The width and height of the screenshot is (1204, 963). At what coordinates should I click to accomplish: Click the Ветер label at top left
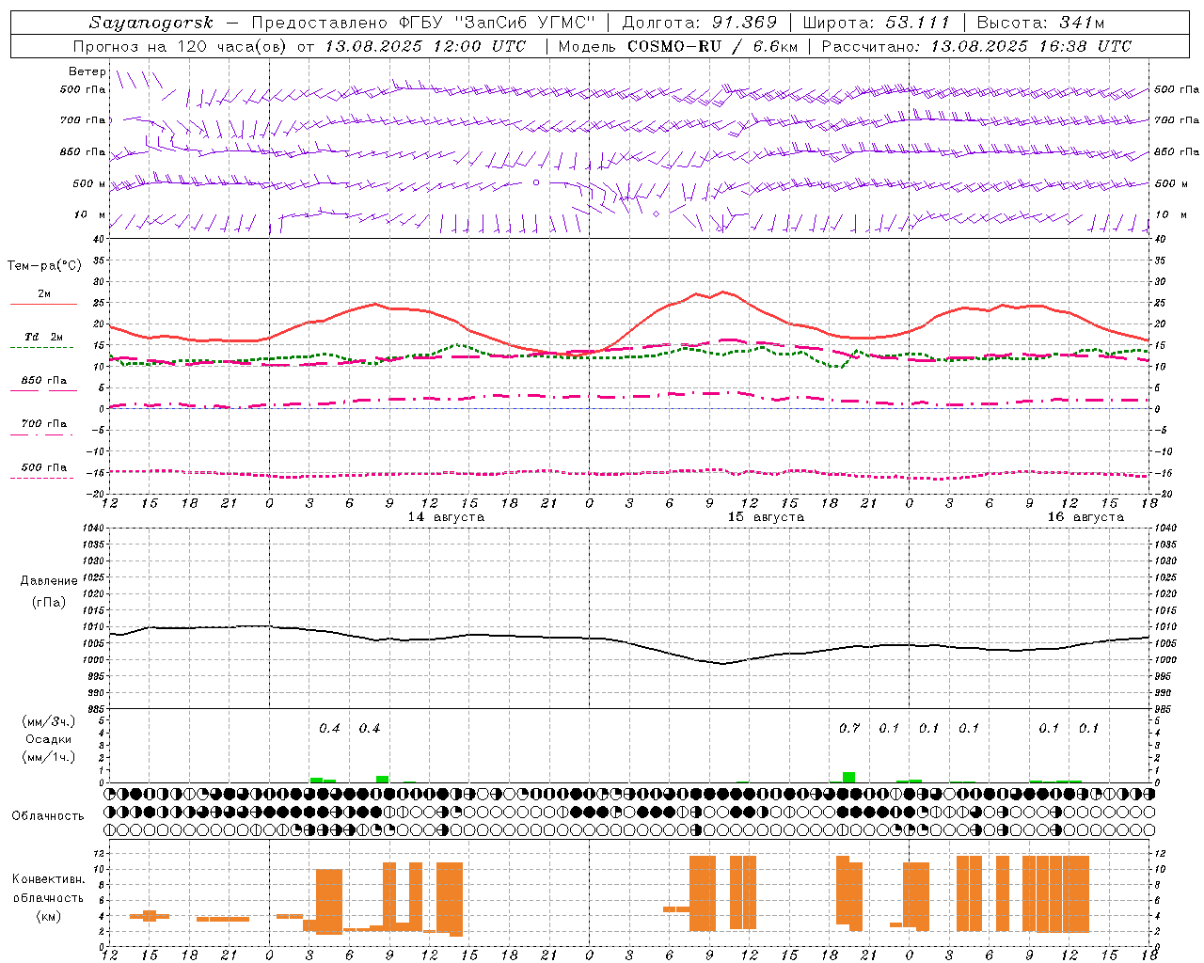pyautogui.click(x=87, y=71)
